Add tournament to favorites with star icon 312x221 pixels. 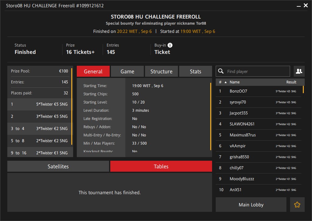pos(297,205)
